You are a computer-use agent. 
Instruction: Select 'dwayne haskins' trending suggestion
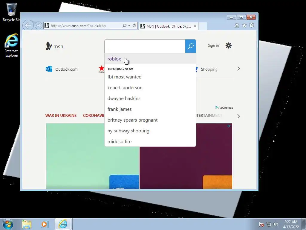point(150,98)
